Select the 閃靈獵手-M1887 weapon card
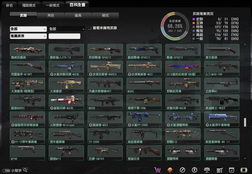 pos(27,68)
